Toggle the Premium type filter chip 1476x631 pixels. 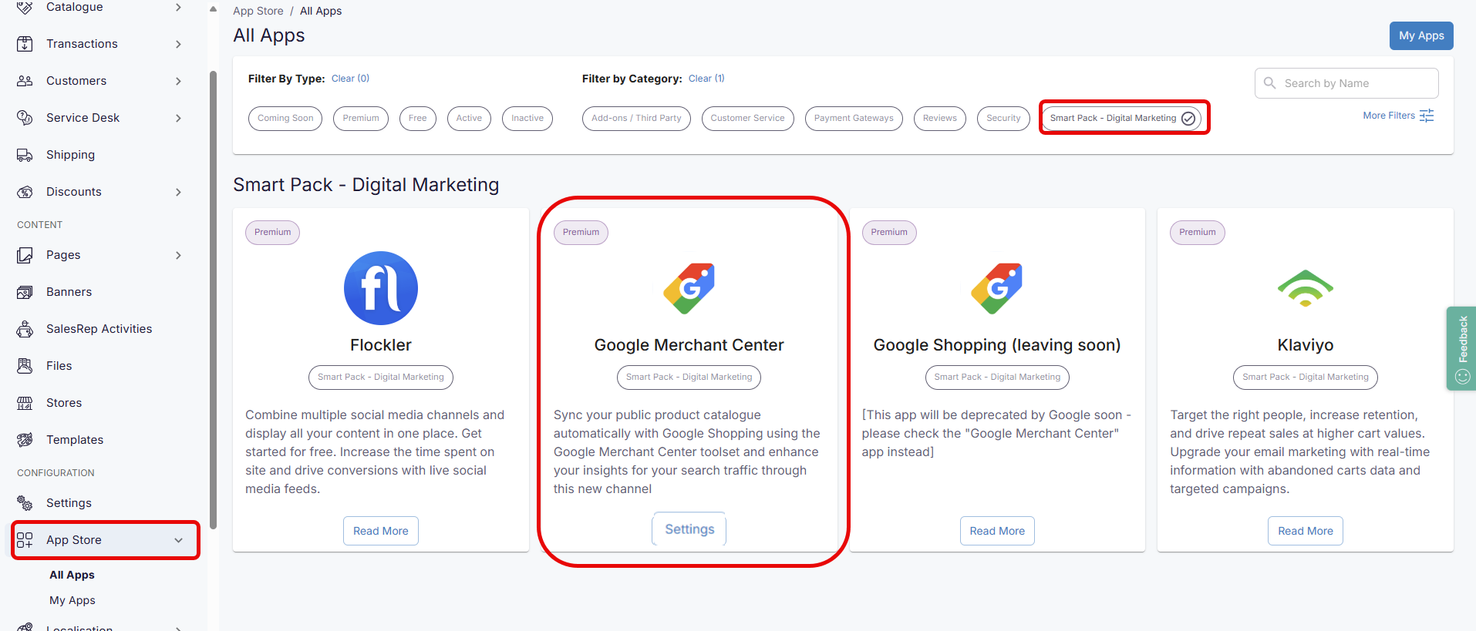[x=360, y=119]
